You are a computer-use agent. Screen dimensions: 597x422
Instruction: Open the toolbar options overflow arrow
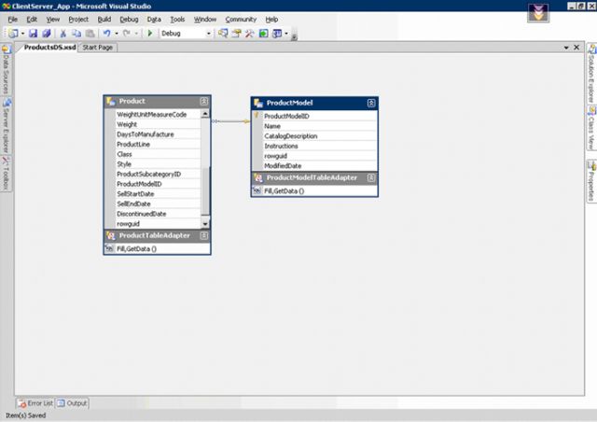click(x=294, y=37)
